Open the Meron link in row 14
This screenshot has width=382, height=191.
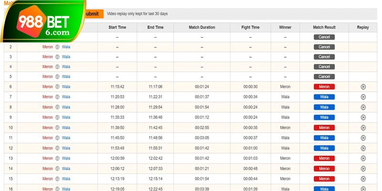tap(48, 169)
